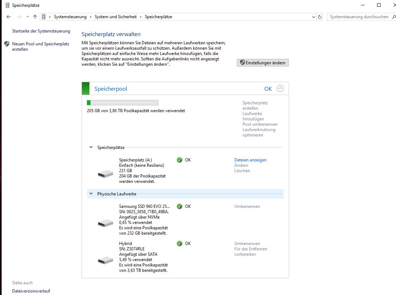
Task: Click Pool umbenennen link
Action: (x=260, y=124)
